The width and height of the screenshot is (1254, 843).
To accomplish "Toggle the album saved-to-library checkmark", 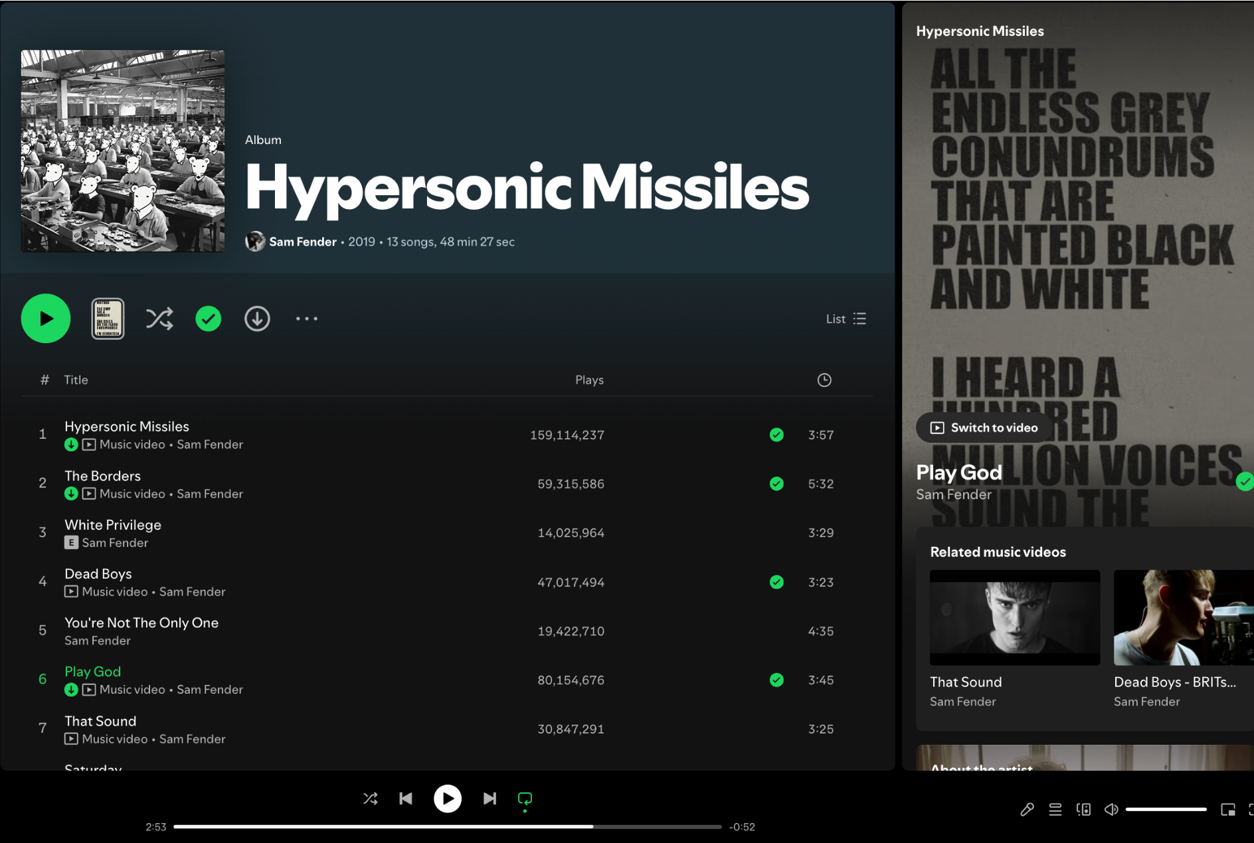I will 208,319.
